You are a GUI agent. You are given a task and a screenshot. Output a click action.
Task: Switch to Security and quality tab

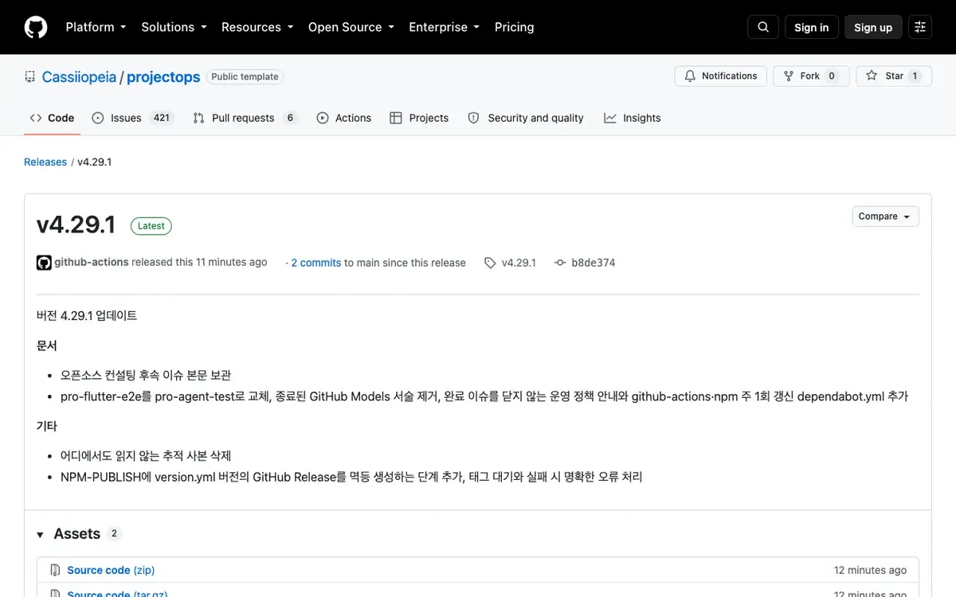(x=526, y=118)
